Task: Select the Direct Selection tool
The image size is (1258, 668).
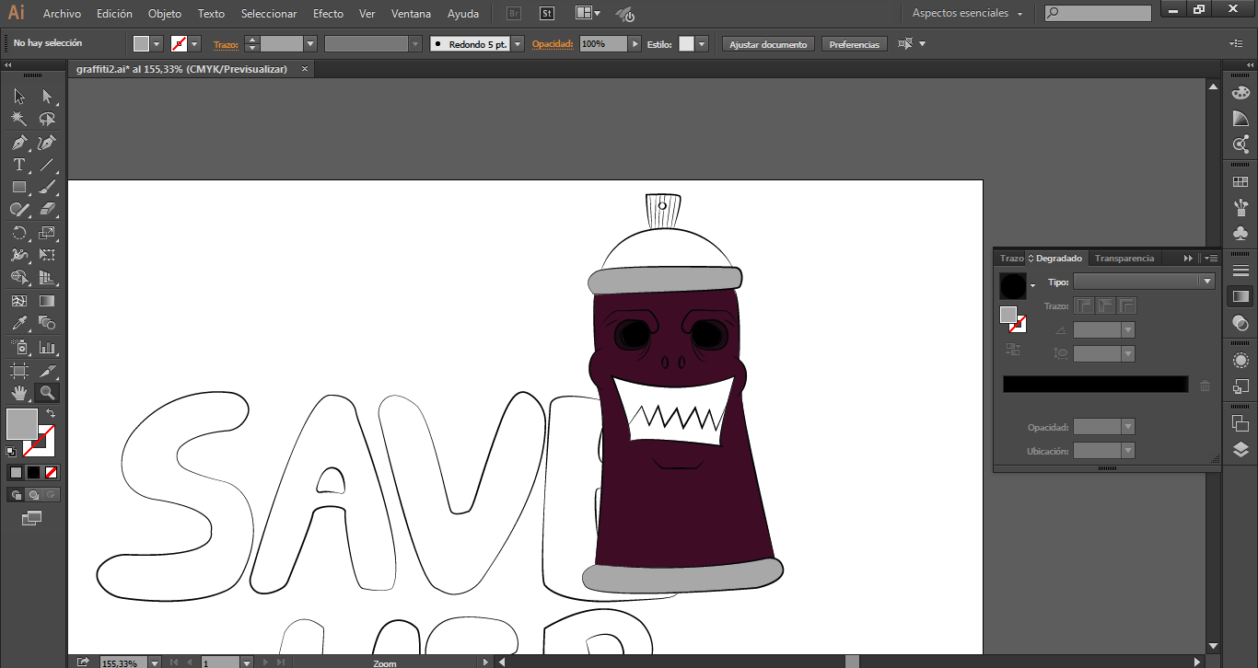Action: tap(47, 97)
